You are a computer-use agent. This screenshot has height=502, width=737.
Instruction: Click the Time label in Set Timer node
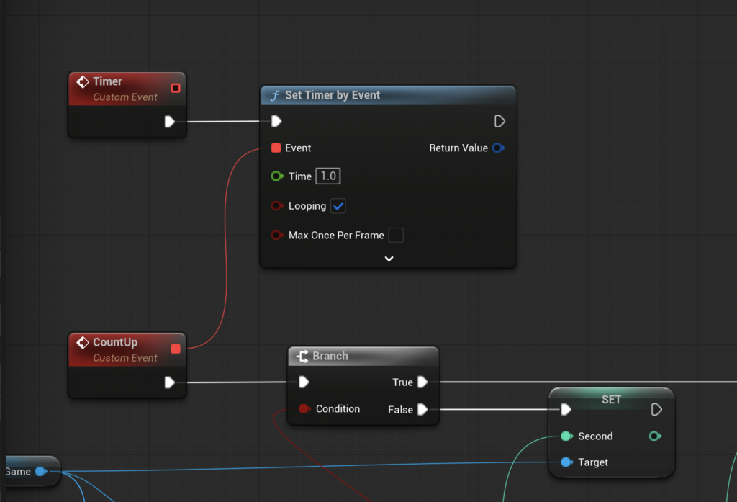tap(300, 176)
